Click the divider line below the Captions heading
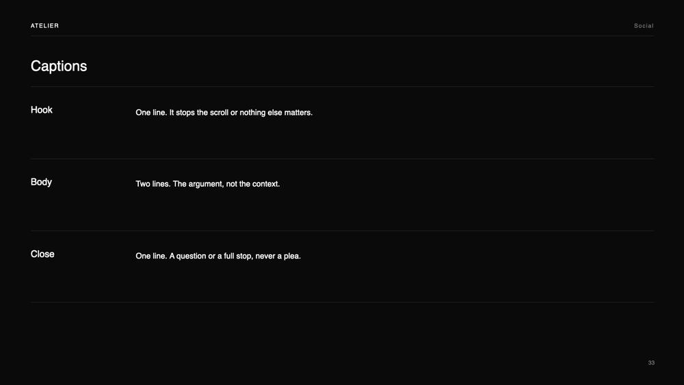The height and width of the screenshot is (385, 684). (342, 86)
